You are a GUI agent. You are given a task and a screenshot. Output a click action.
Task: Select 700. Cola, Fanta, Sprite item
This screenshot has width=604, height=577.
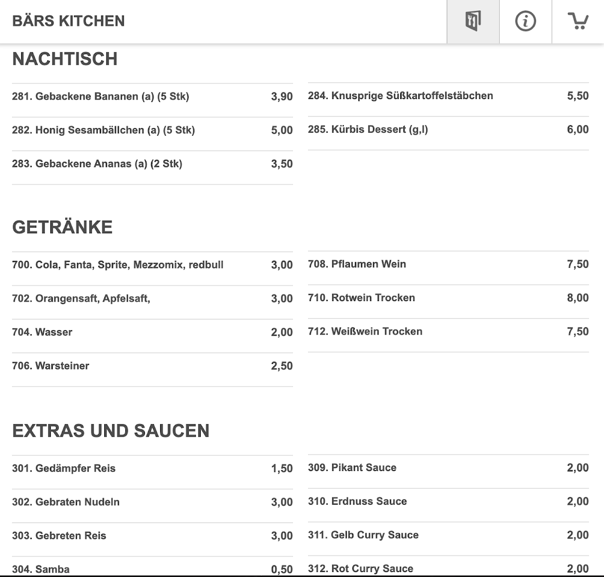(x=153, y=269)
